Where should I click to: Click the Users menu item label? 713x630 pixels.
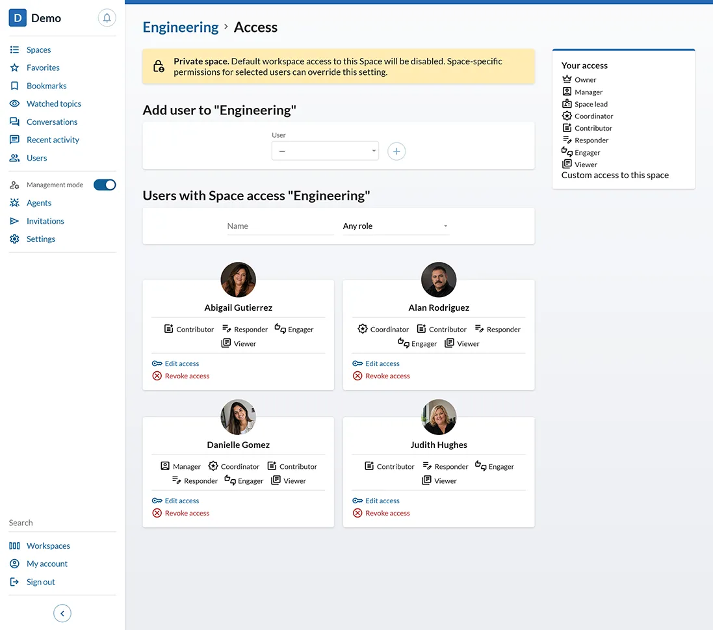click(37, 158)
